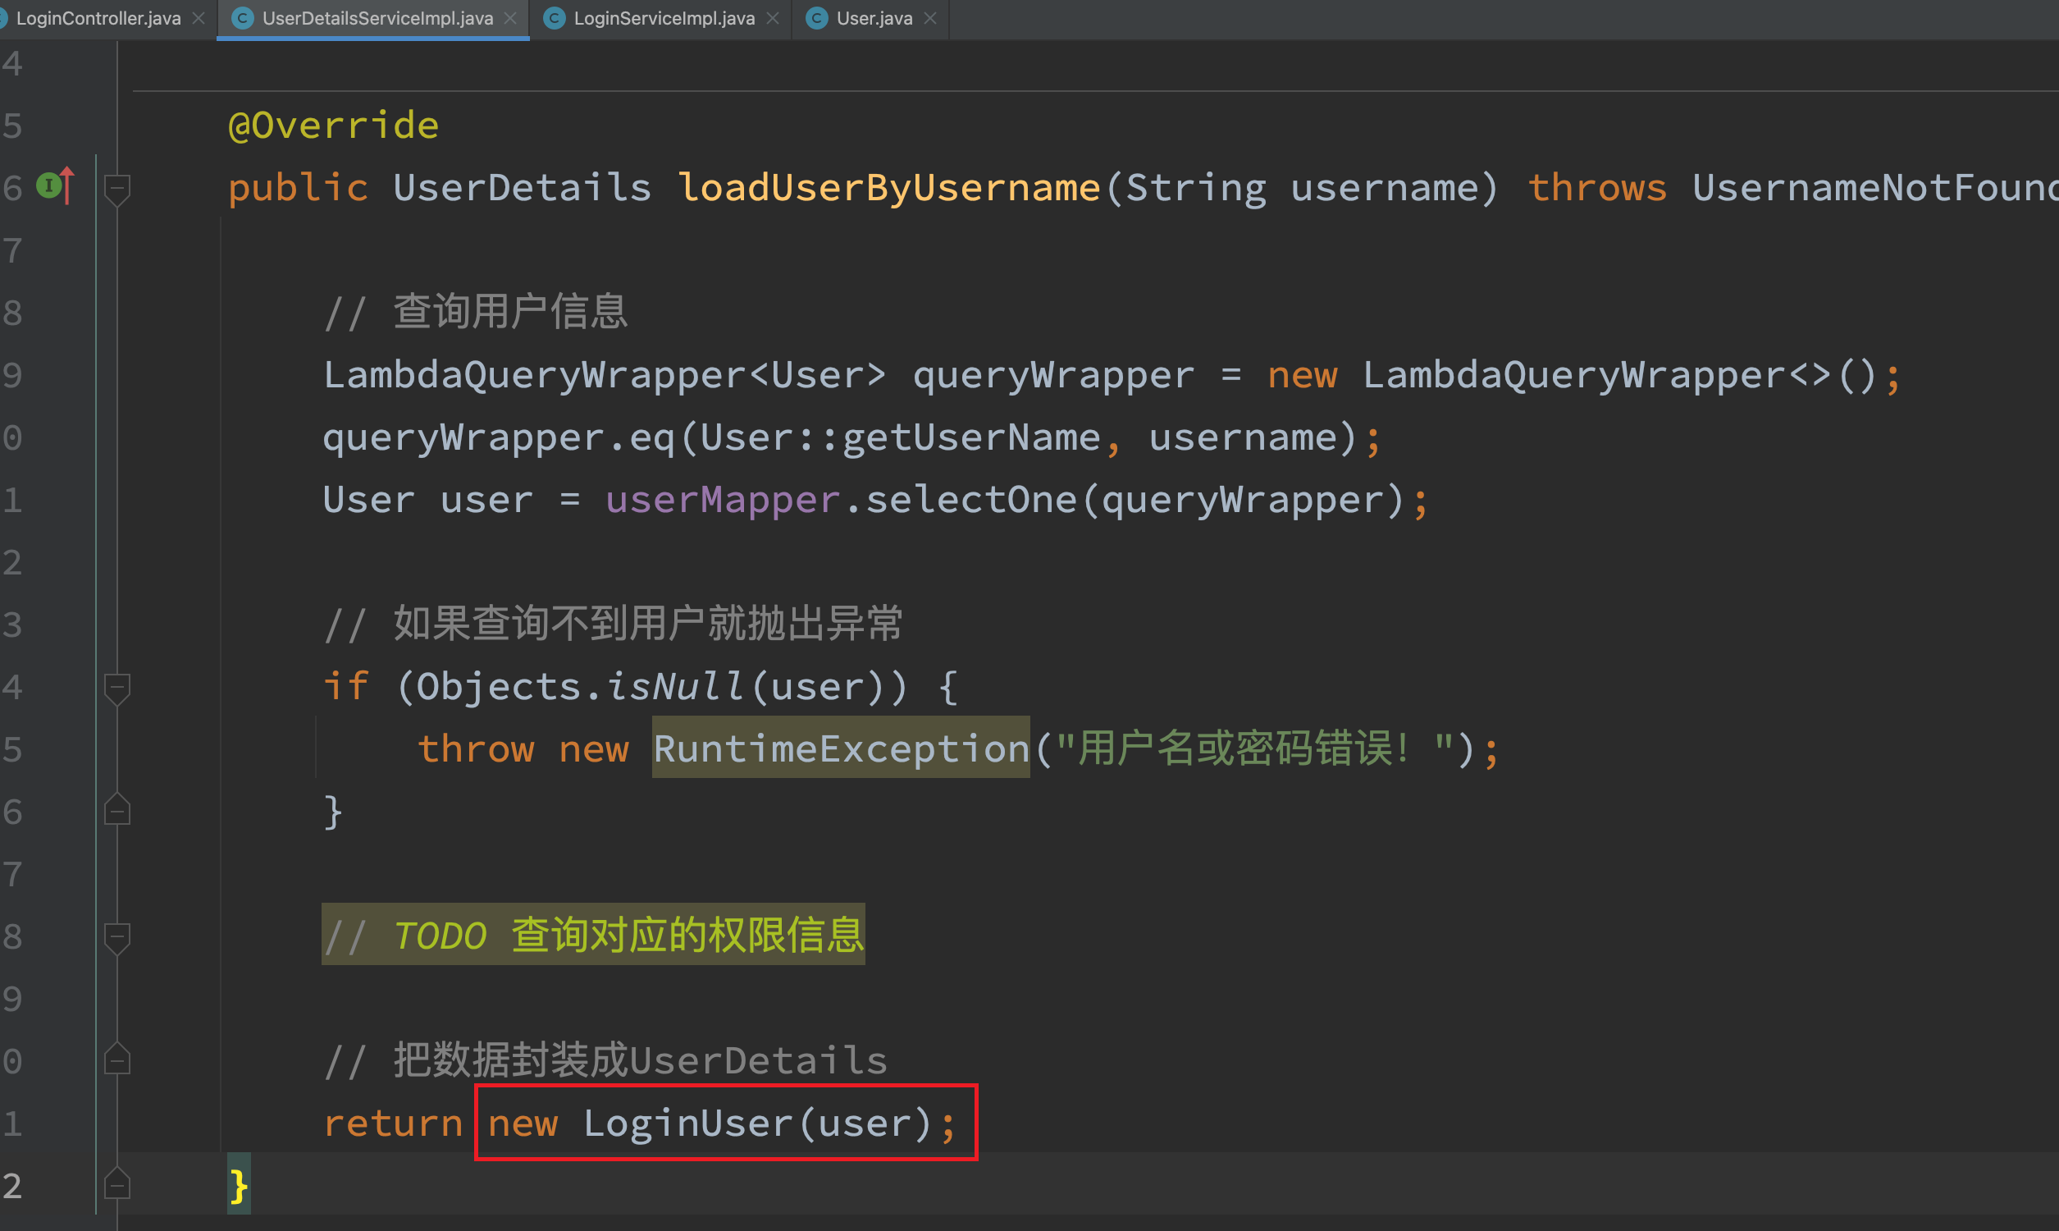Click the class icon on LoginServiceImpl.java tab

coord(555,18)
